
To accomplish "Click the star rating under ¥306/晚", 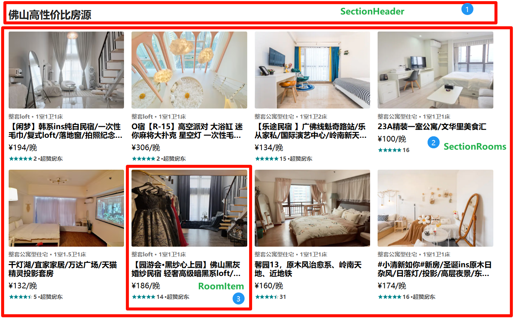I will click(144, 159).
